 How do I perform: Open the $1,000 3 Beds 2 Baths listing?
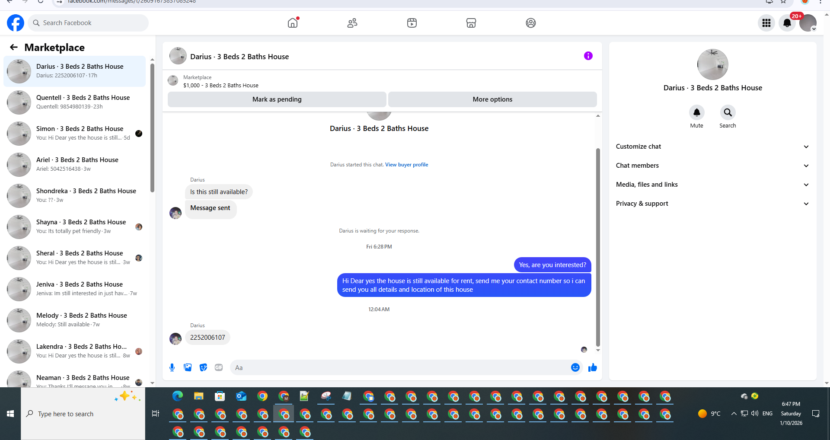point(221,86)
